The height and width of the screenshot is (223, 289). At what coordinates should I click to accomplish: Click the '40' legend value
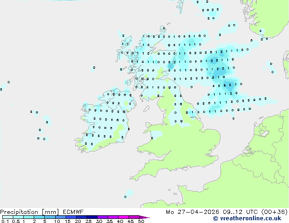point(120,221)
